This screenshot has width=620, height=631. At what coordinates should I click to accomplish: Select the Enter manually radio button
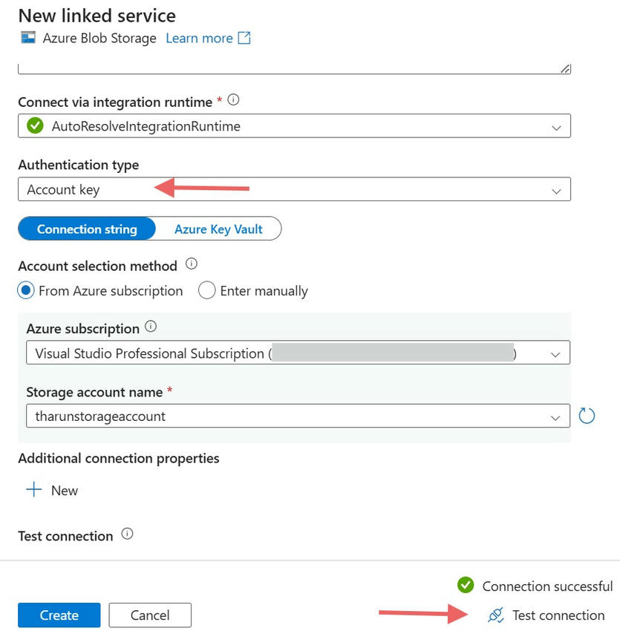(x=206, y=290)
